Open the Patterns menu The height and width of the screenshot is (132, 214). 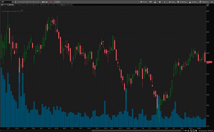click(203, 2)
